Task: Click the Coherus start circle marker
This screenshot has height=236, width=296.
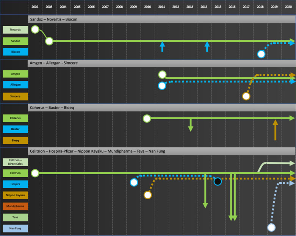Action: click(x=147, y=119)
